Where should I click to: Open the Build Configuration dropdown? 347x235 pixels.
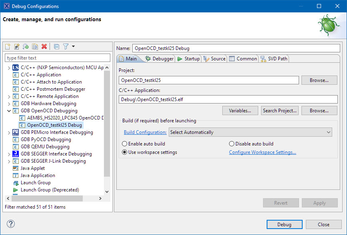tap(250, 132)
